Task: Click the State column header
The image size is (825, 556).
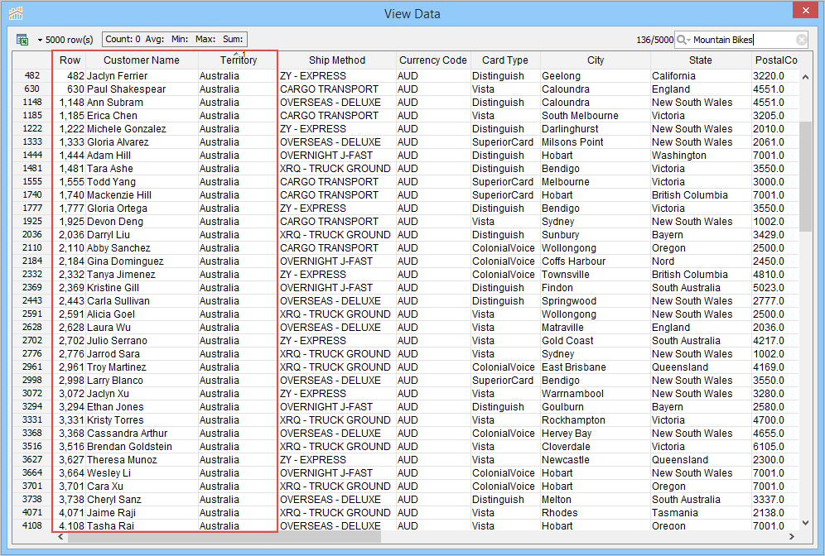Action: 700,60
